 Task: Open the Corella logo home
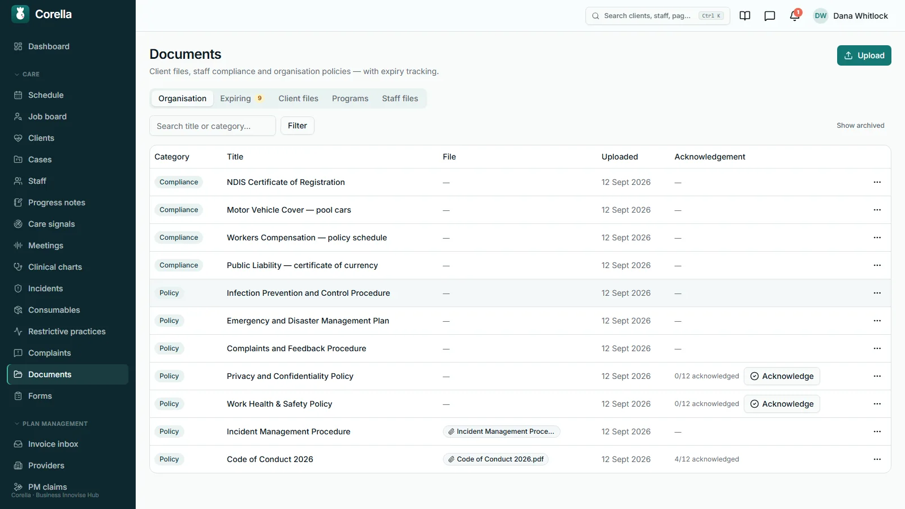pos(42,14)
